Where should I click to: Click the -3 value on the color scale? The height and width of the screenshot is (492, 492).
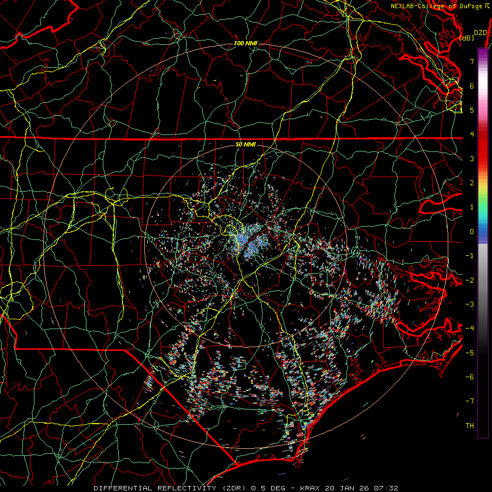coord(470,304)
